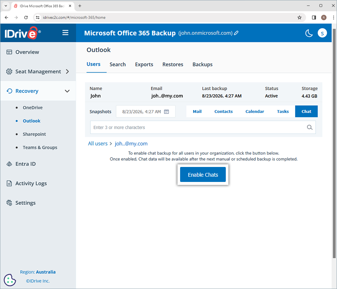Reload the page
The height and width of the screenshot is (289, 337).
[26, 17]
